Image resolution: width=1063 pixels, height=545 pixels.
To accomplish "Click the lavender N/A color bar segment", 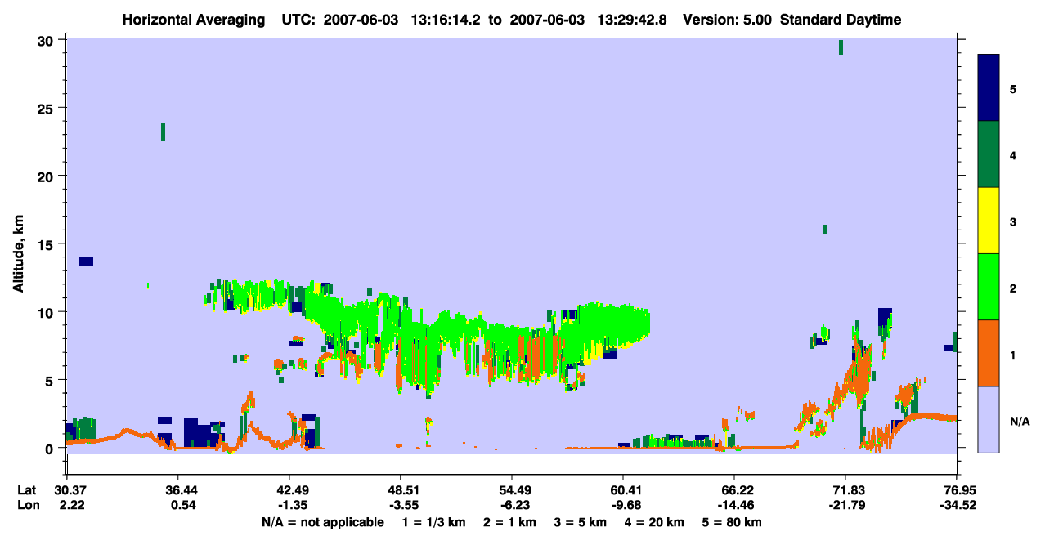I will point(989,419).
